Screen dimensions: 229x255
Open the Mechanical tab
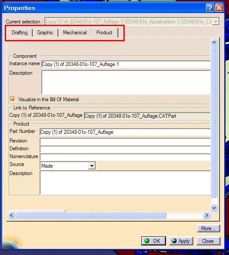(75, 33)
